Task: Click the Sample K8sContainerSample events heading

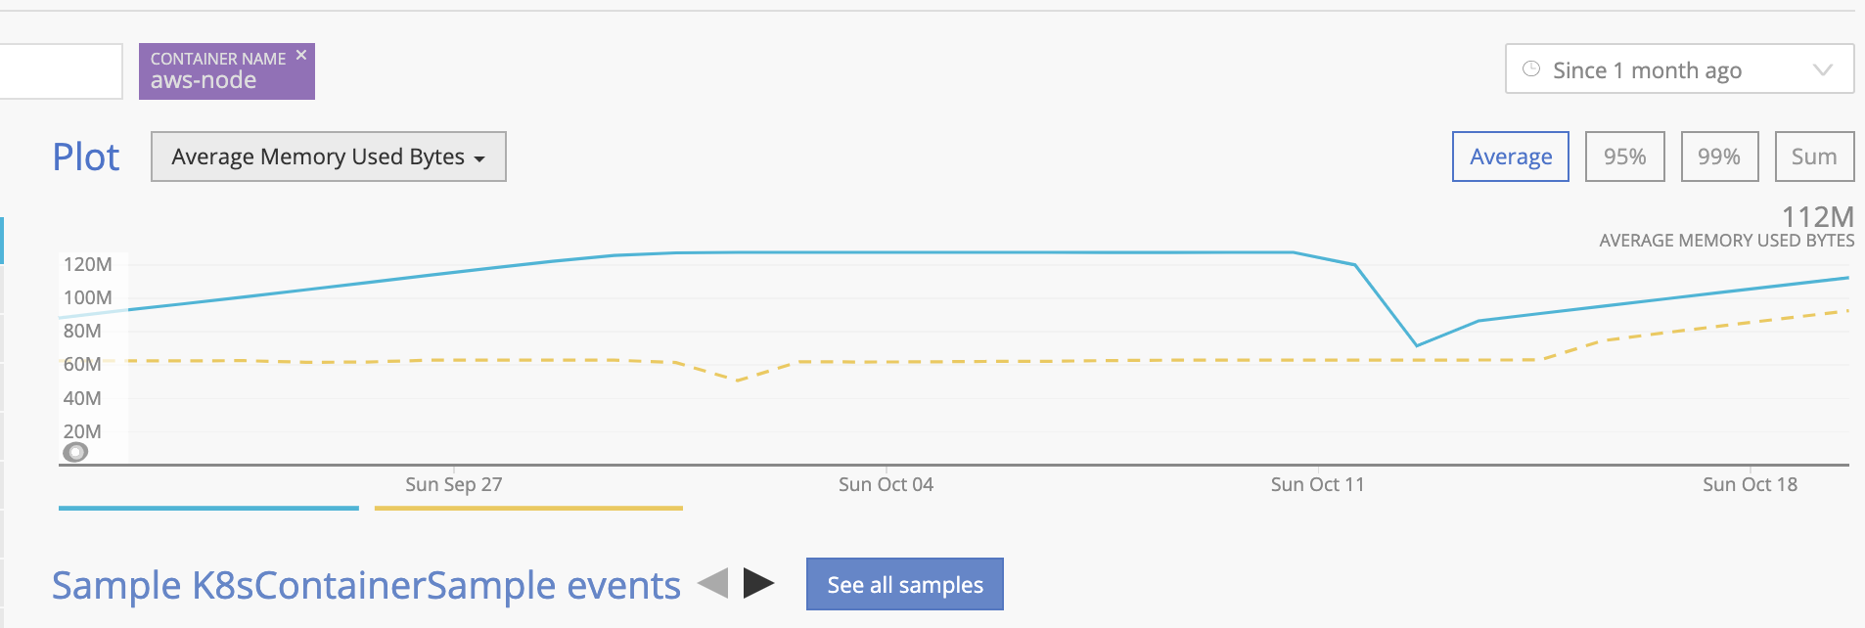Action: coord(366,585)
